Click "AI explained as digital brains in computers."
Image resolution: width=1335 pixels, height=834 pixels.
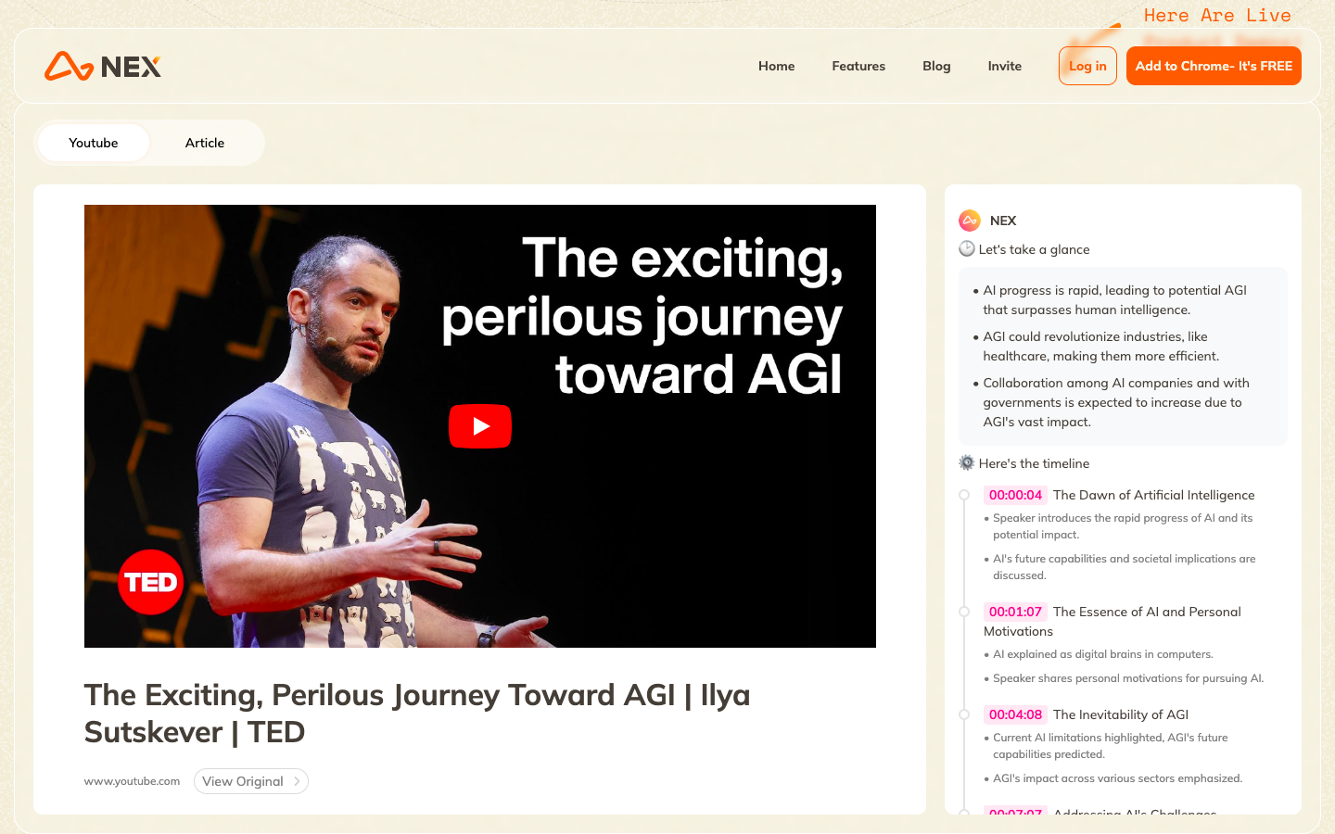[x=1102, y=654]
